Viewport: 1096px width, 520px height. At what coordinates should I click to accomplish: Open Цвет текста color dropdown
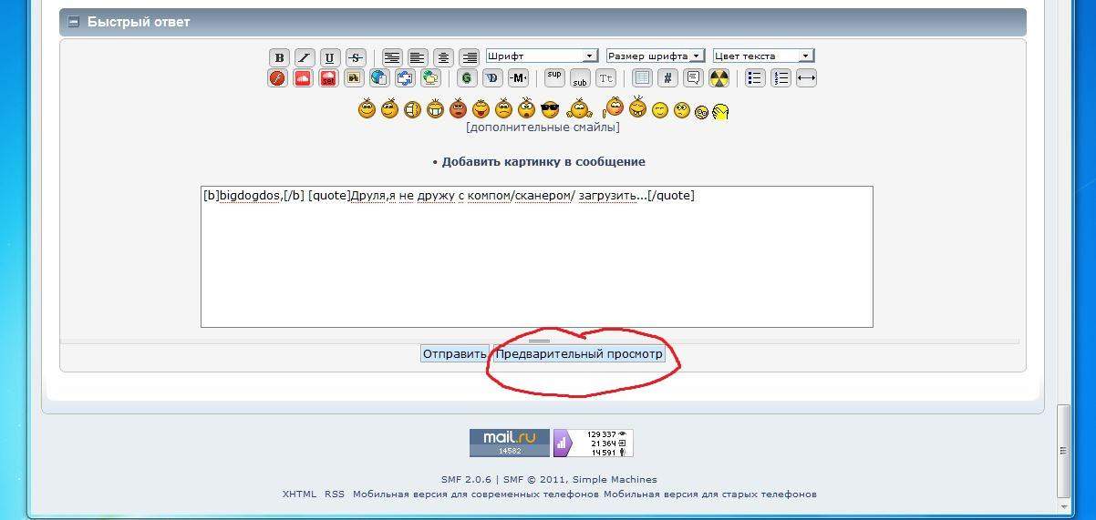point(763,56)
